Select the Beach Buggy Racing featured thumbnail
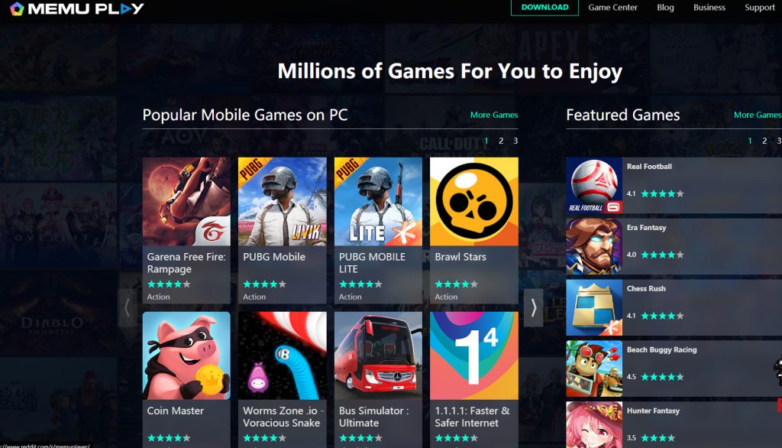The height and width of the screenshot is (448, 782). pos(594,368)
